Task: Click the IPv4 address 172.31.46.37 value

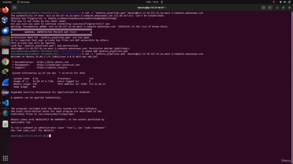Action: click(98, 84)
